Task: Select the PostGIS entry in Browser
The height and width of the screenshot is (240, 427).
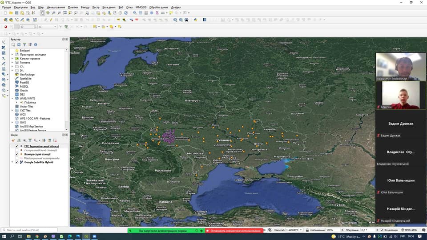Action: point(24,83)
